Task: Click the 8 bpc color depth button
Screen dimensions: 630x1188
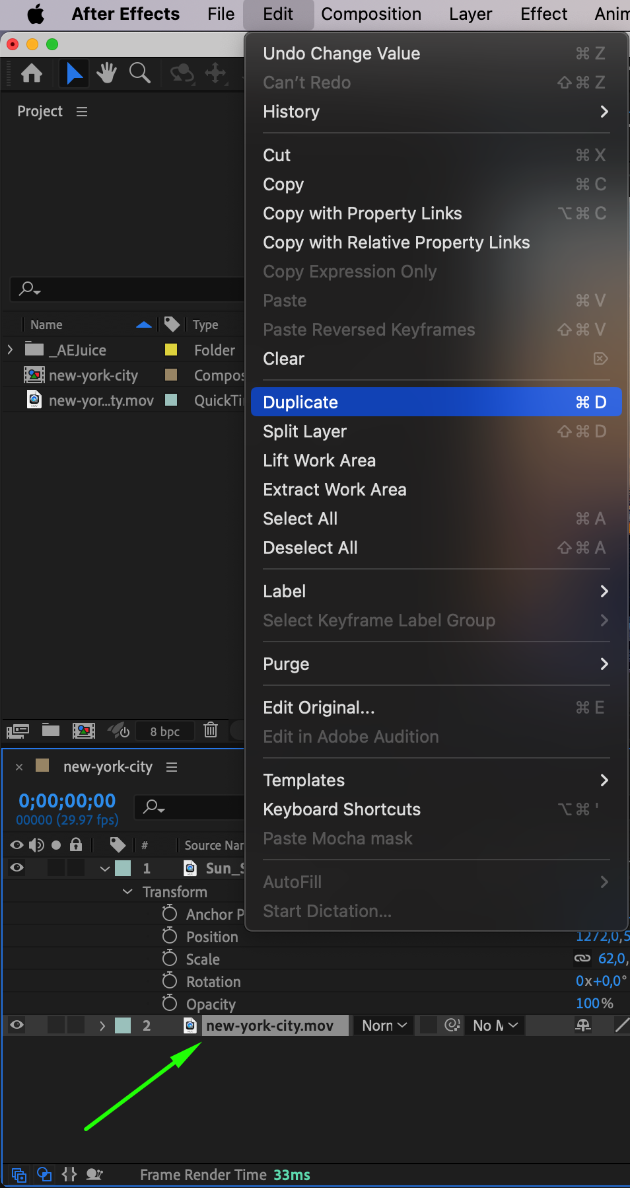Action: pos(164,731)
